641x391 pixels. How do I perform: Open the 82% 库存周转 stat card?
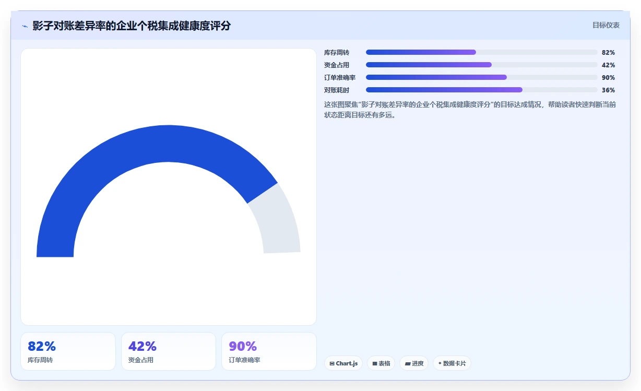point(68,351)
